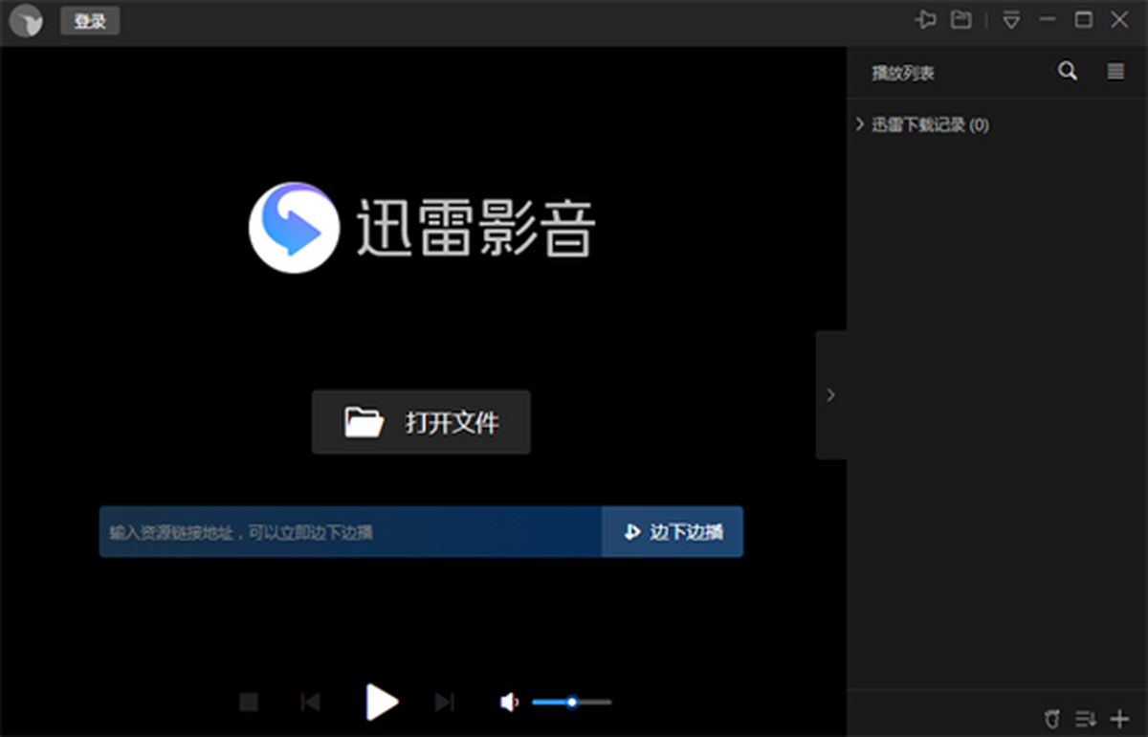This screenshot has width=1148, height=737.
Task: Click the 登录 login button
Action: (x=90, y=21)
